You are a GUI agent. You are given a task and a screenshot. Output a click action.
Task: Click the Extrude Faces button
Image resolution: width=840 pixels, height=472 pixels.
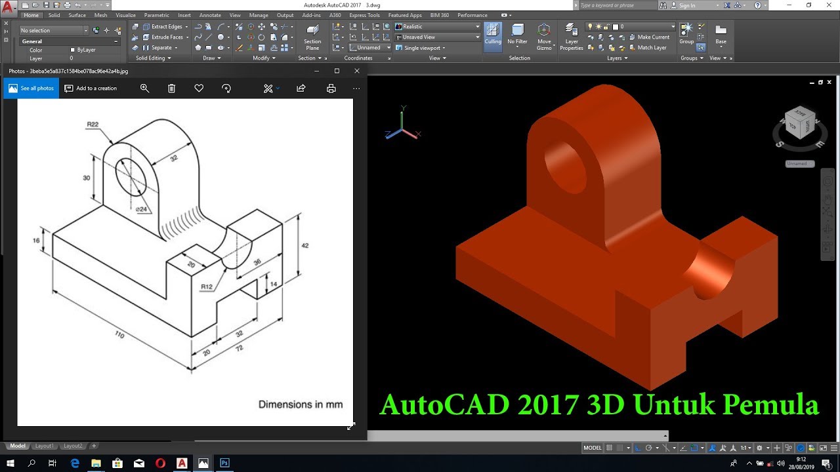click(167, 37)
